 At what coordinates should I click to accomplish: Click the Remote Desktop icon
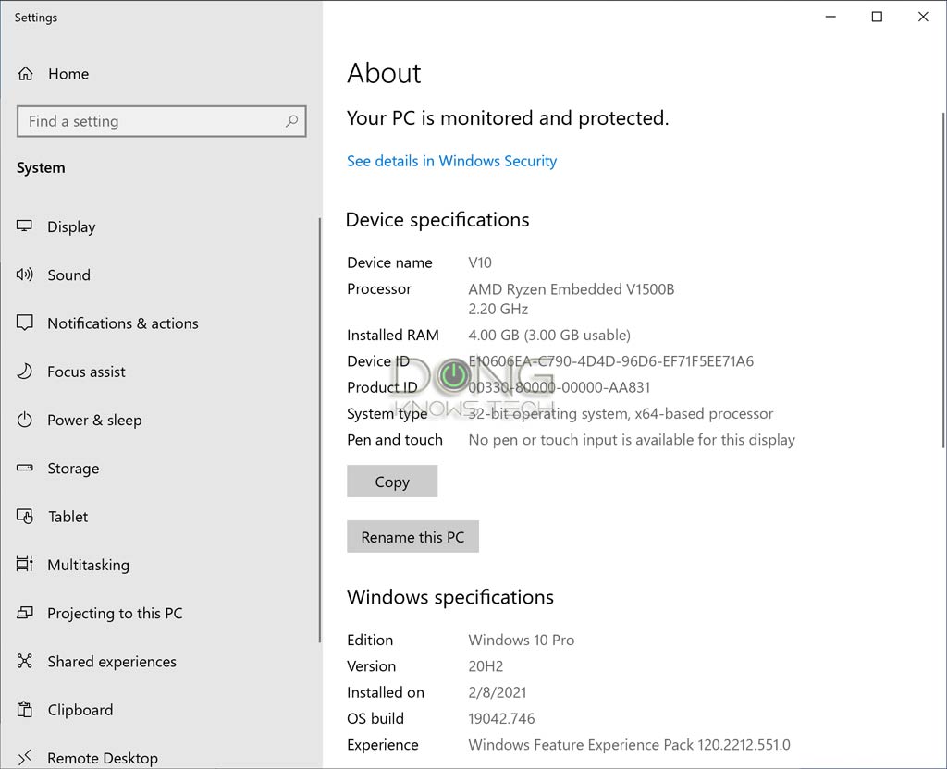[24, 758]
